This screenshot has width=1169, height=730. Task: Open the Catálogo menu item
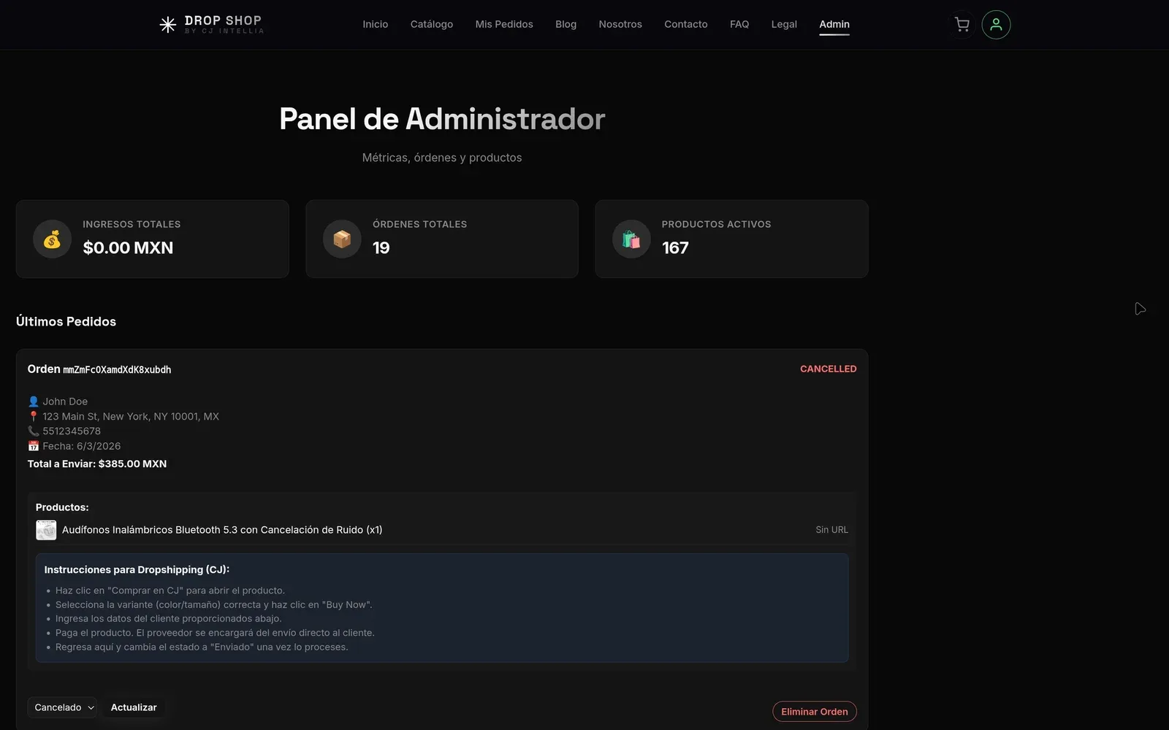tap(432, 24)
